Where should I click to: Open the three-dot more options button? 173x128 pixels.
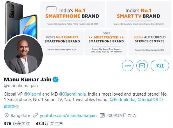[128, 66]
